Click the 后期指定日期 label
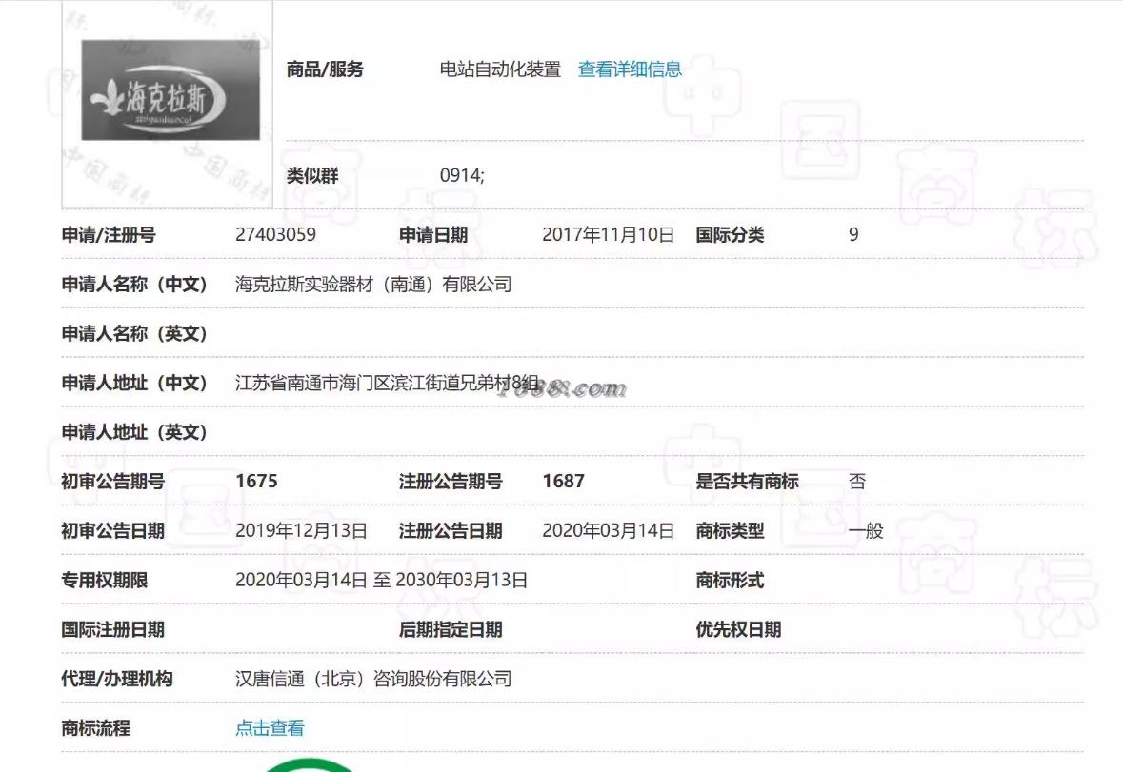This screenshot has width=1123, height=772. (451, 629)
